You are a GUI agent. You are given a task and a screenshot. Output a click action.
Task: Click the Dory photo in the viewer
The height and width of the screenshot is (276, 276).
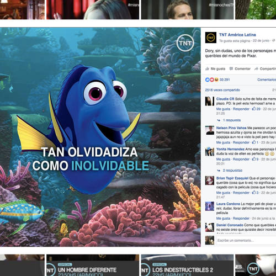(100, 137)
